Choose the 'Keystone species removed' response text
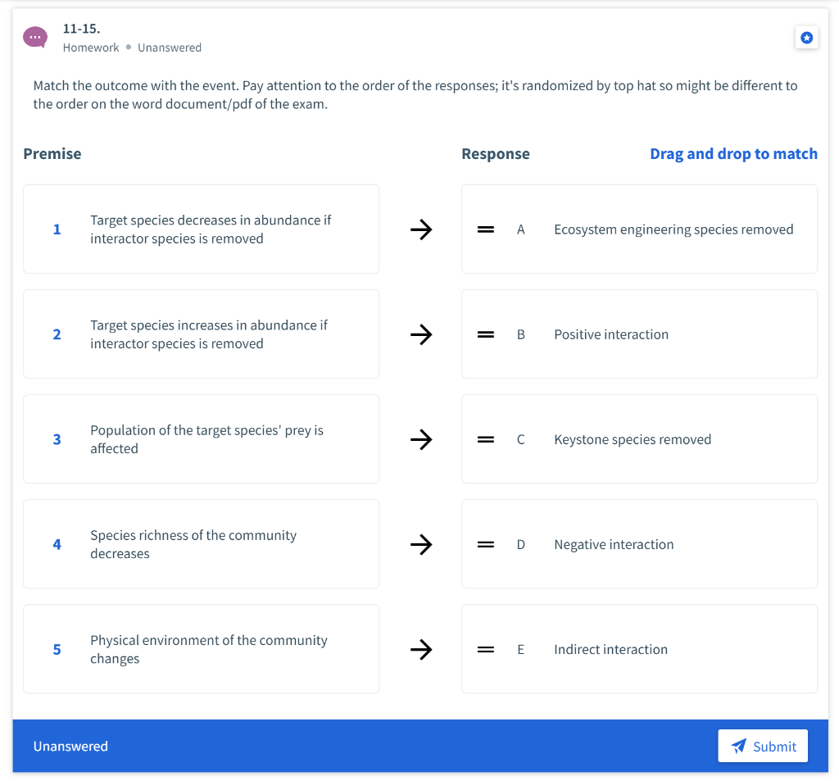The height and width of the screenshot is (781, 839). [x=633, y=439]
